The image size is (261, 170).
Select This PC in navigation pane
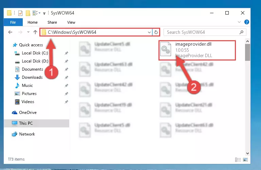pyautogui.click(x=36, y=123)
